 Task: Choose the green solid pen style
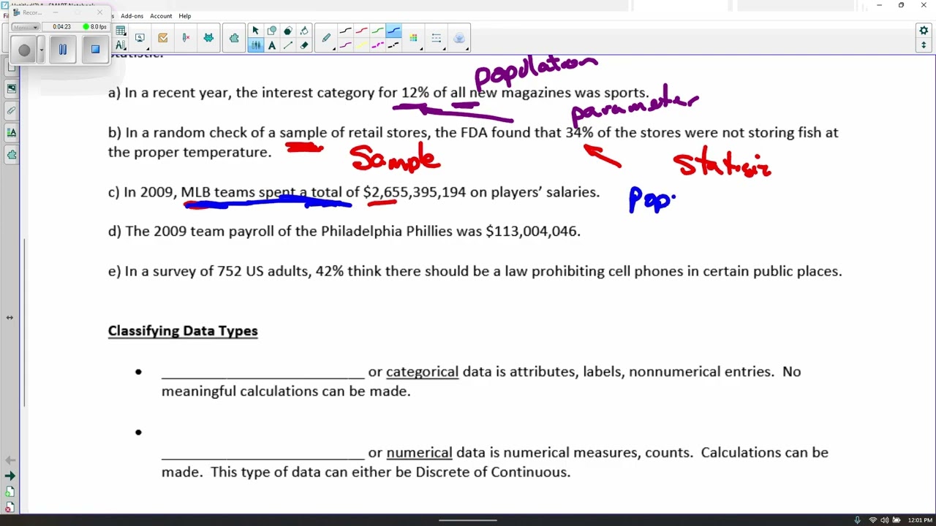pyautogui.click(x=378, y=31)
